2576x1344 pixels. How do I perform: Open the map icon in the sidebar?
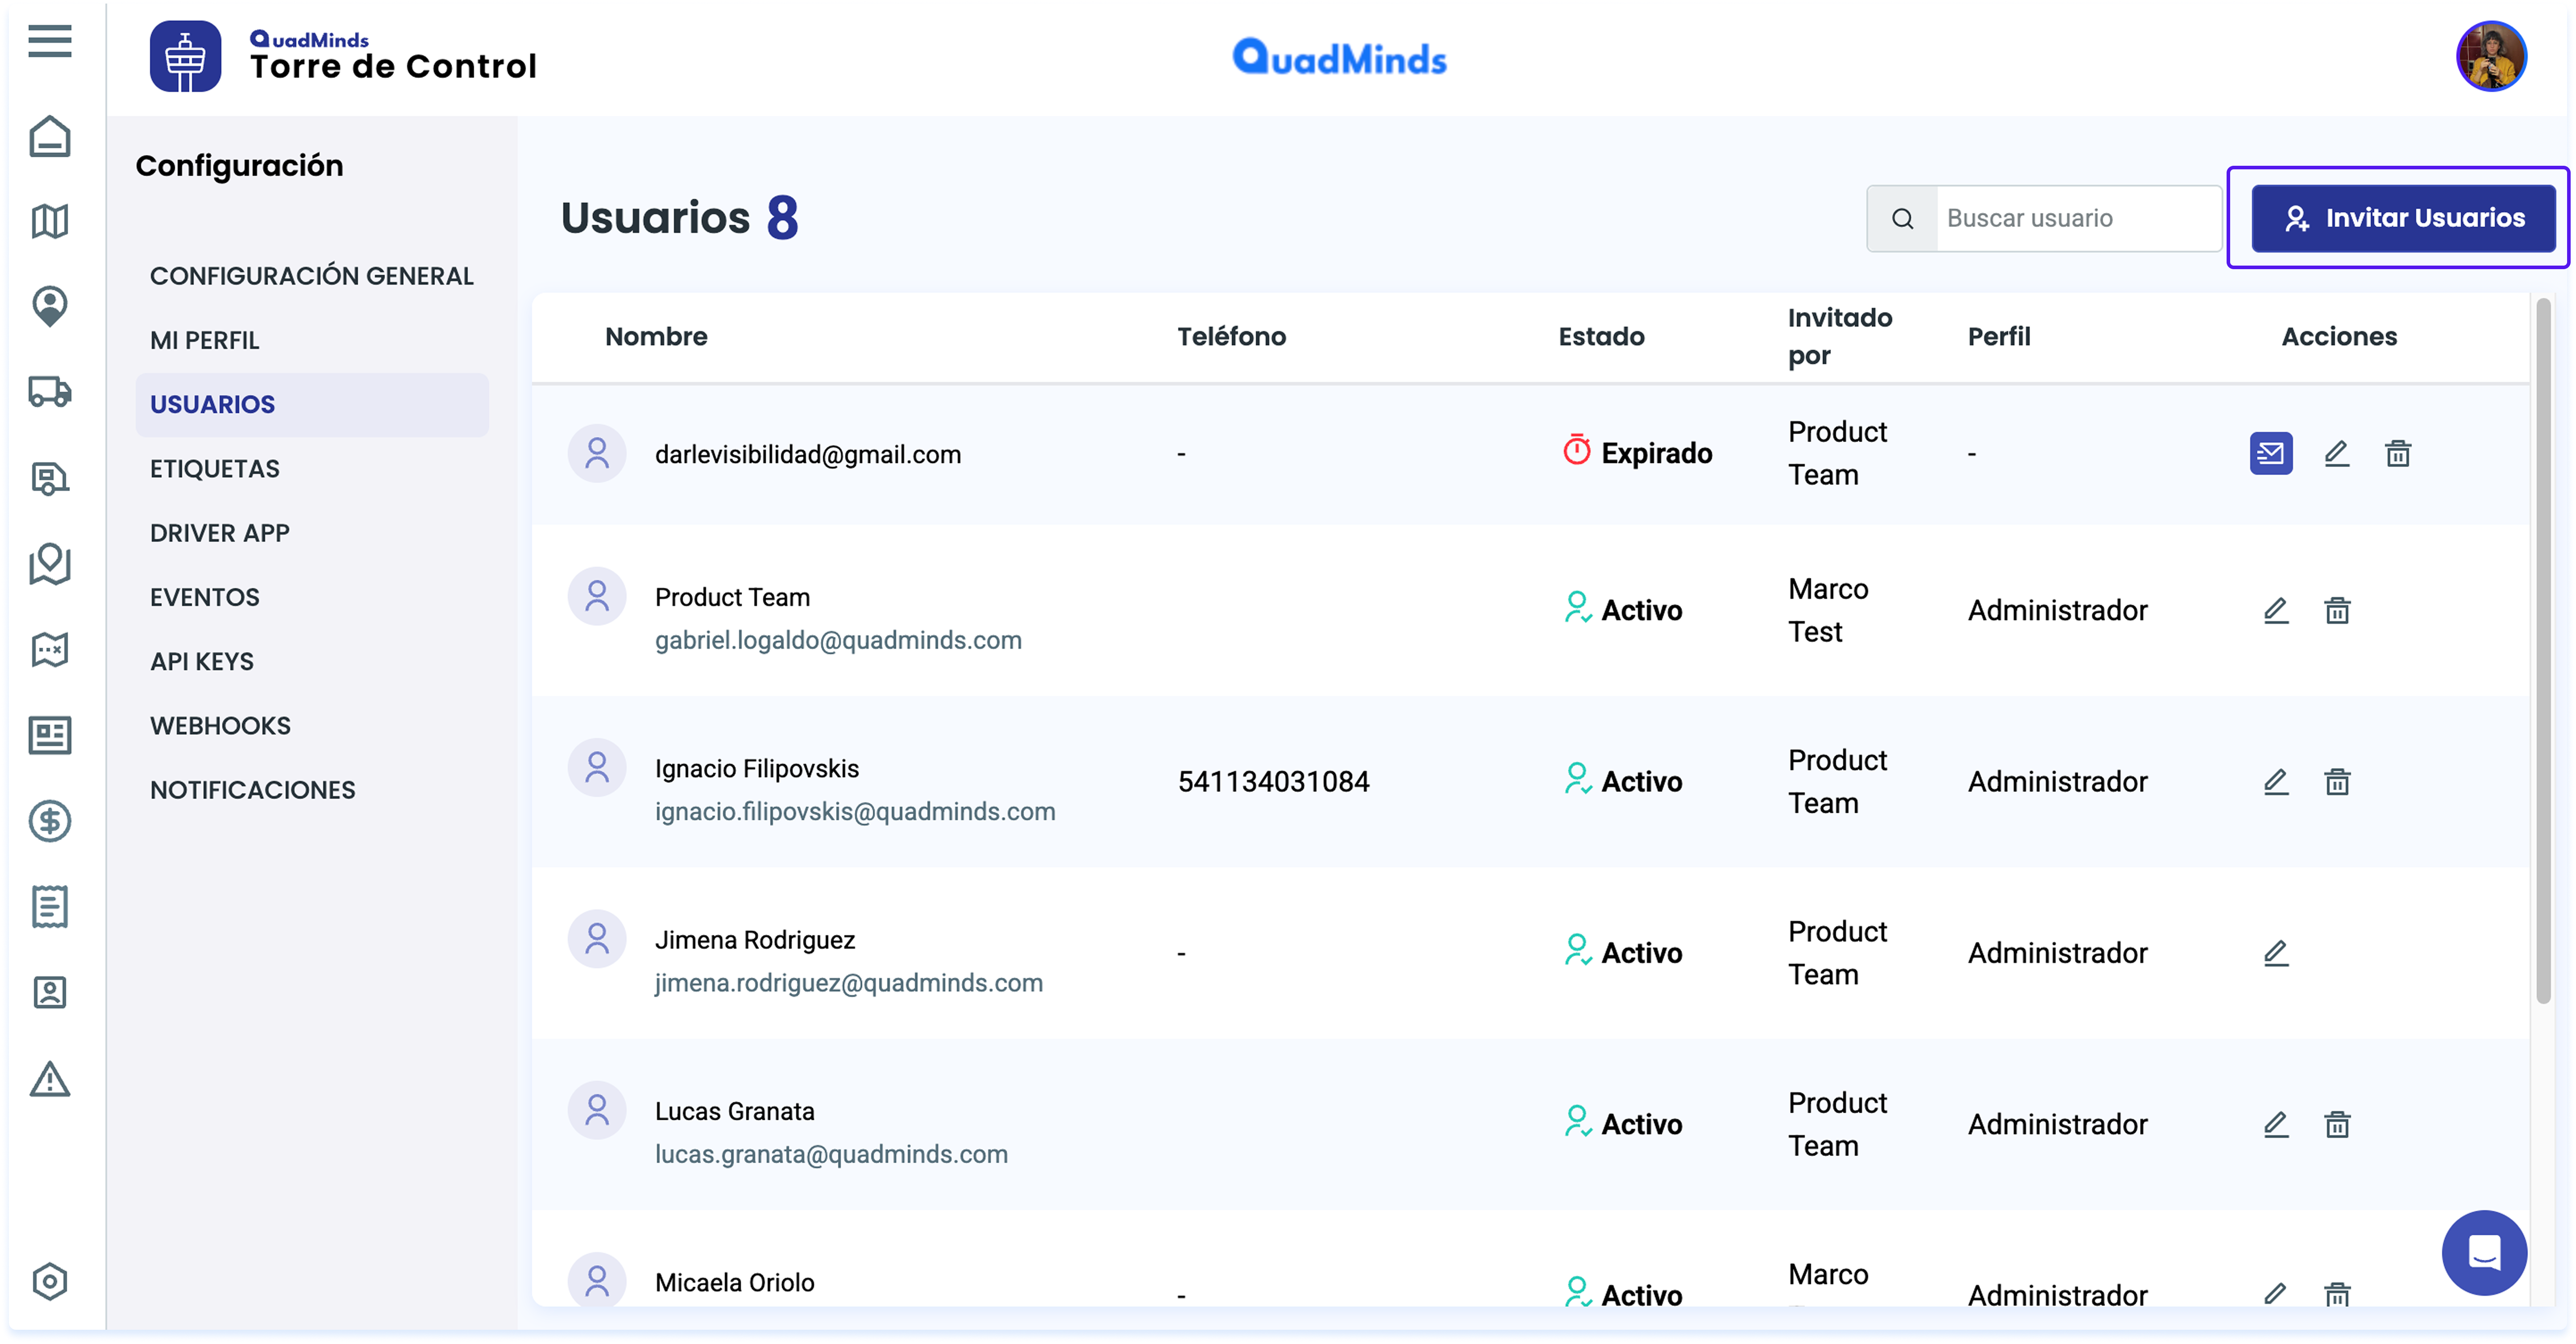(x=49, y=220)
